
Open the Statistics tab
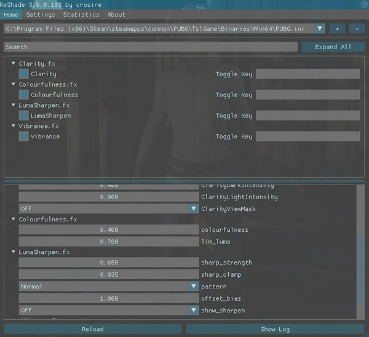[x=81, y=14]
